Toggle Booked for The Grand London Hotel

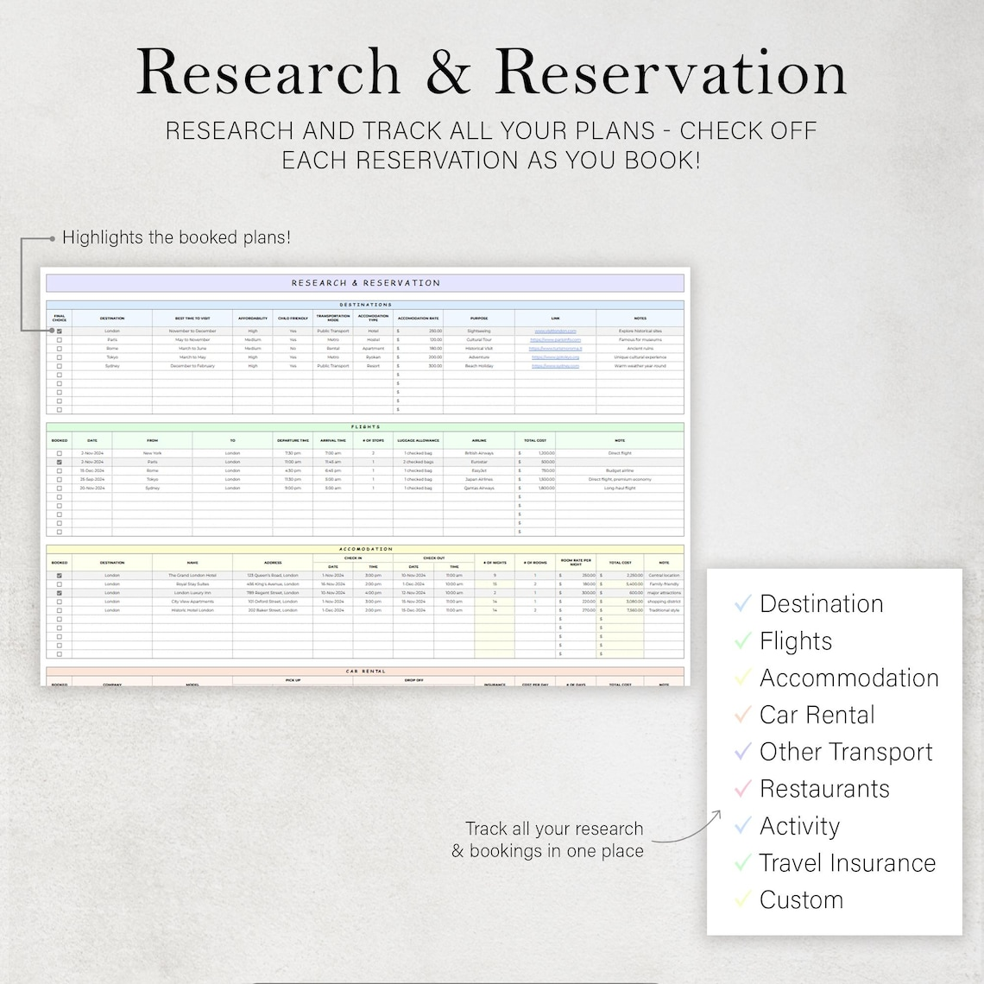(x=60, y=576)
